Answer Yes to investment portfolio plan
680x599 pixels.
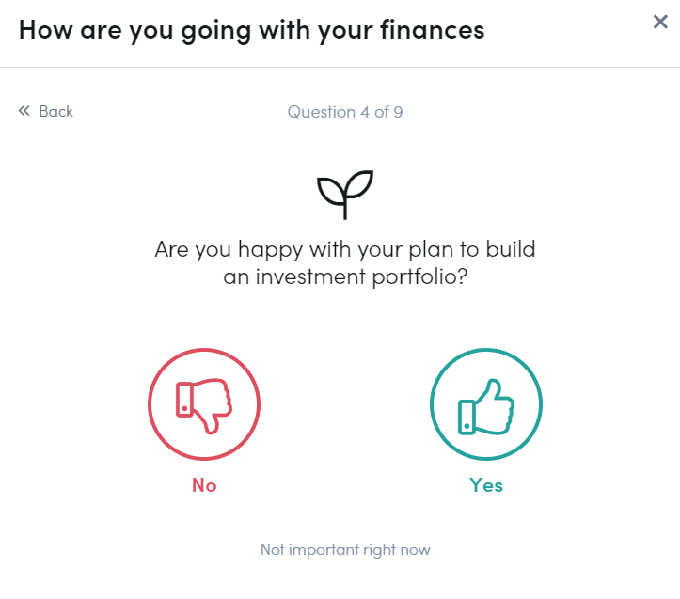pyautogui.click(x=486, y=403)
